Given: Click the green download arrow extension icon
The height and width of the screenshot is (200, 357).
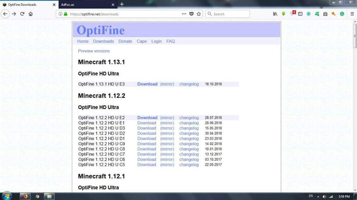Looking at the screenshot, I should pyautogui.click(x=283, y=14).
